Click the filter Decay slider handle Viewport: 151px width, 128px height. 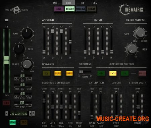click(x=94, y=52)
